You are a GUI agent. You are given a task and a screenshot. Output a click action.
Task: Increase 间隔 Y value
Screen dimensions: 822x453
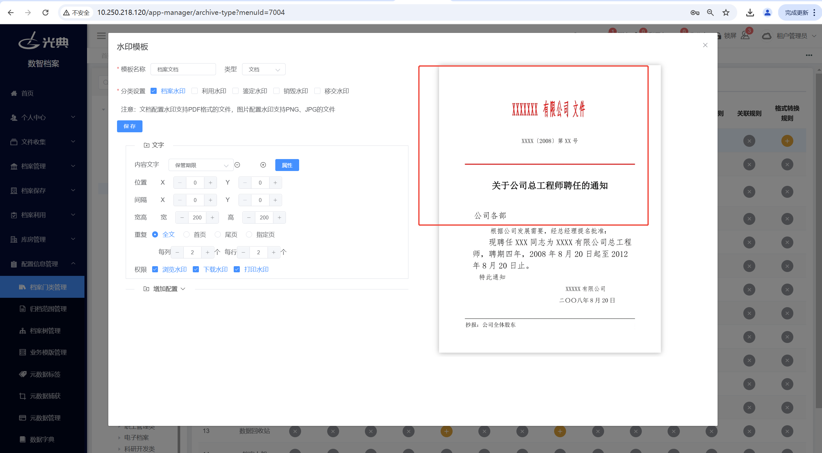275,200
